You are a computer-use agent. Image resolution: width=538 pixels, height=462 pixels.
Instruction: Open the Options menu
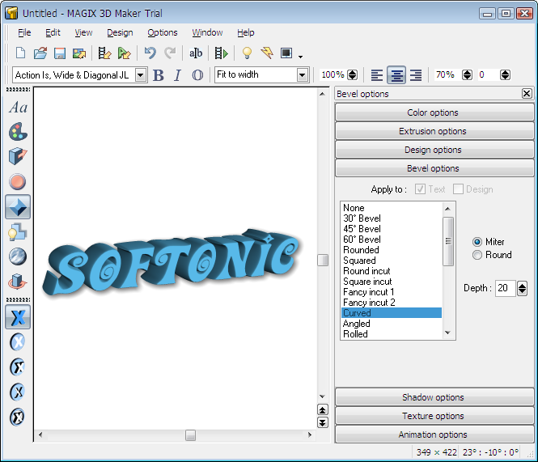(x=163, y=32)
